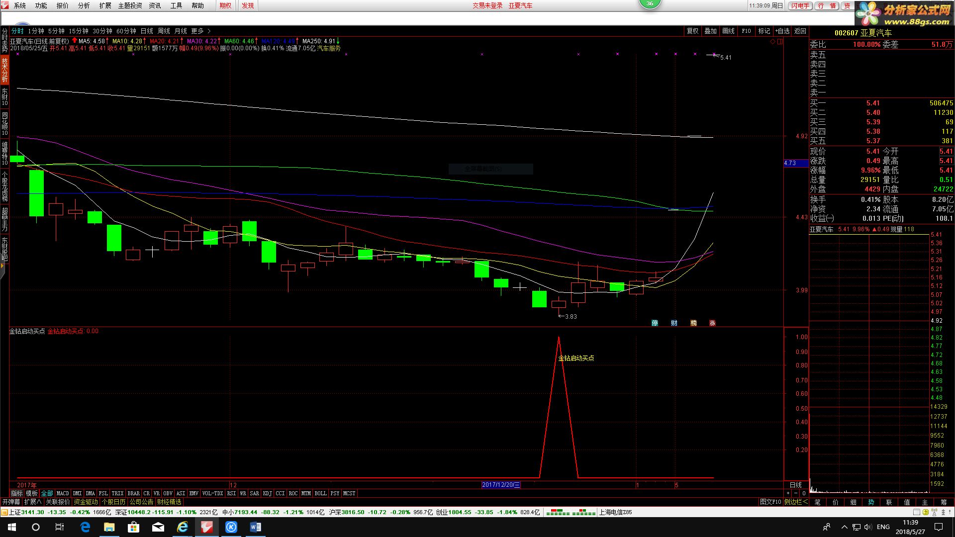Click the 榜 marker at the chart bottom
955x537 pixels.
tap(693, 323)
